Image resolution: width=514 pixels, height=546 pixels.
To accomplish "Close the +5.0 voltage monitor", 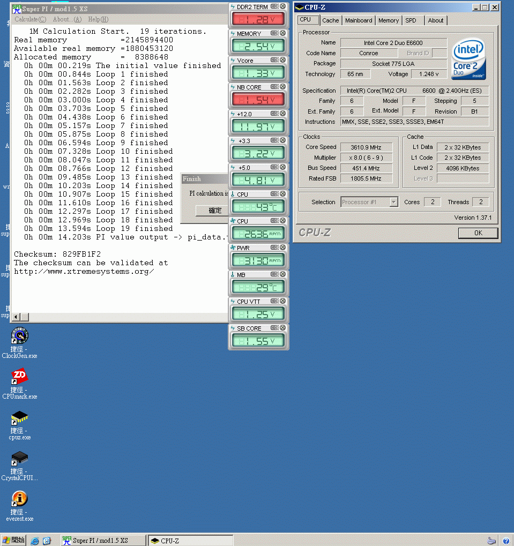I will [x=283, y=167].
